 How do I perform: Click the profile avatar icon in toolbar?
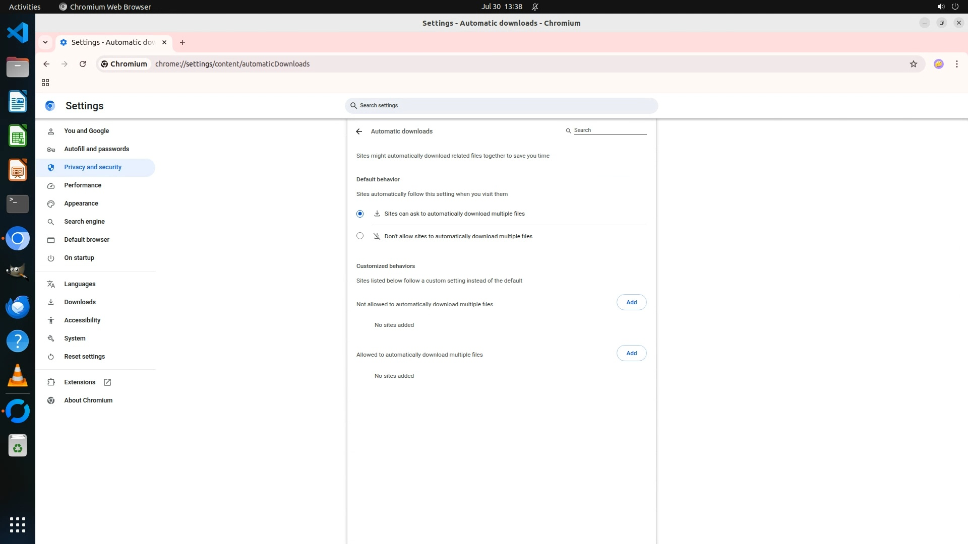(938, 64)
